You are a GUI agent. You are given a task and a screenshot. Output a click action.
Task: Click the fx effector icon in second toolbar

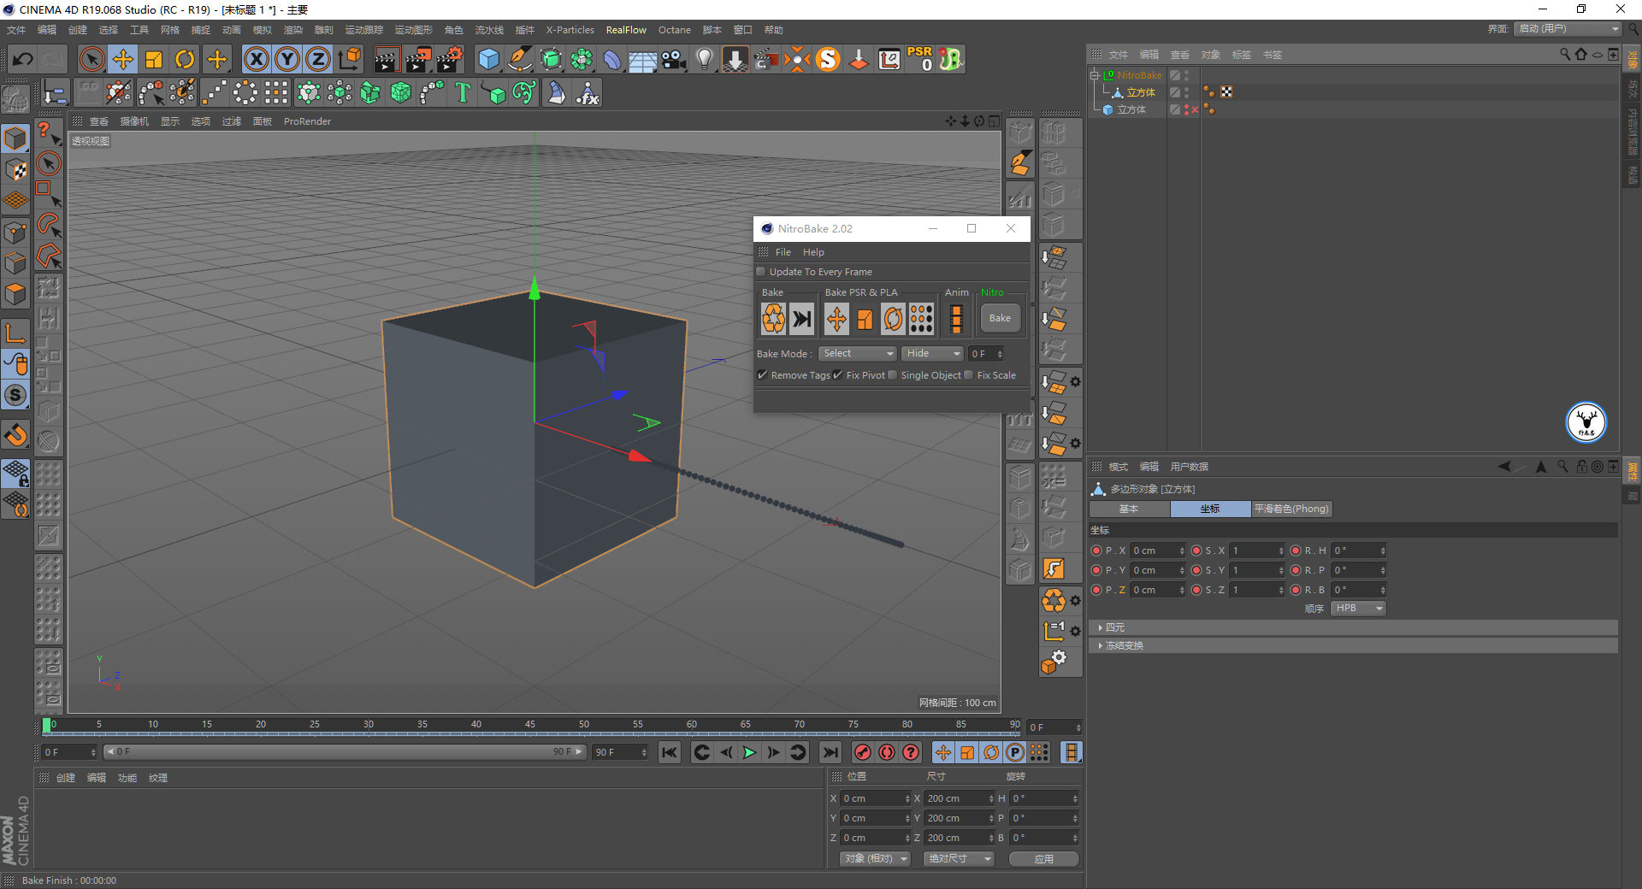tap(588, 92)
